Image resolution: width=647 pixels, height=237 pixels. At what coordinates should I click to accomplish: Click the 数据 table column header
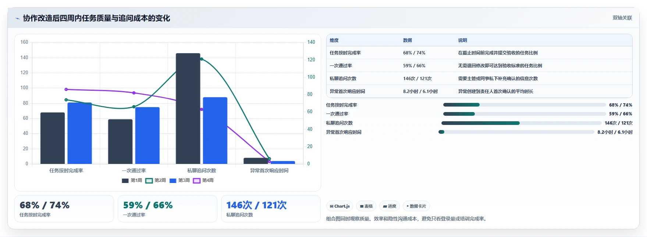pyautogui.click(x=408, y=40)
